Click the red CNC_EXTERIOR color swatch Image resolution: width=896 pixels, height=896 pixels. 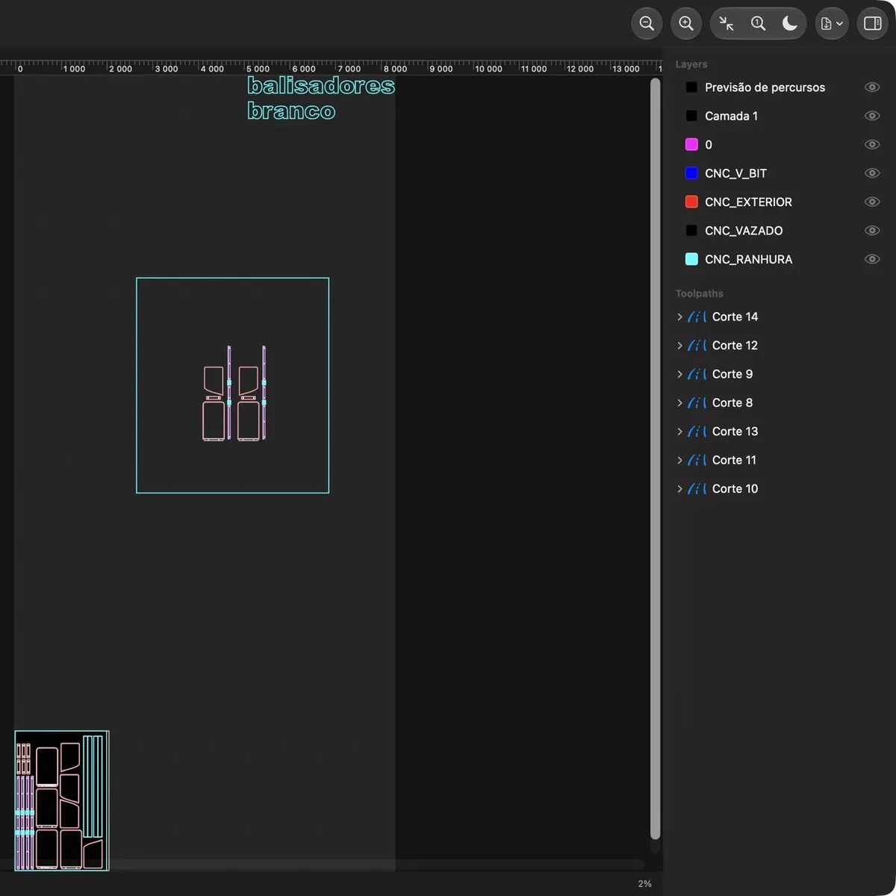point(691,202)
